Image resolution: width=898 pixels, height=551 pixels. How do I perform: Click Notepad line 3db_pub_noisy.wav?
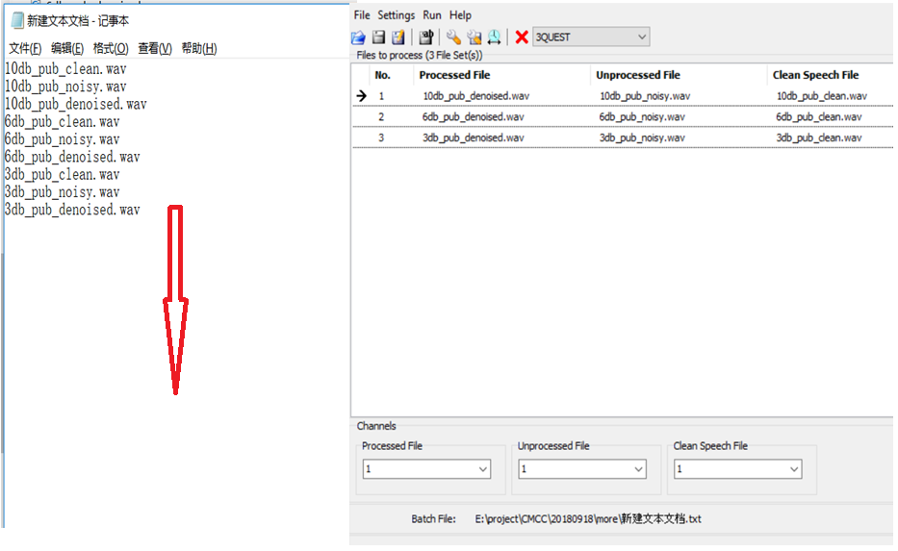[63, 193]
